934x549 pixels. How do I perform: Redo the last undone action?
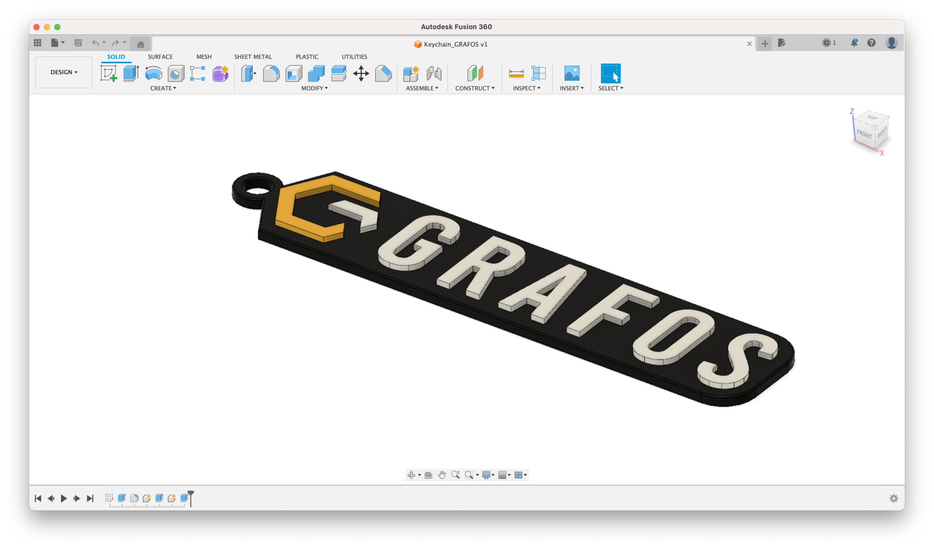(x=116, y=43)
